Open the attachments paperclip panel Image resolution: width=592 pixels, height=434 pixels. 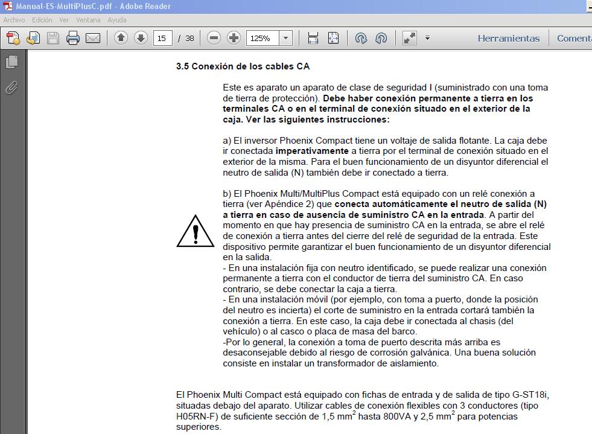(x=11, y=88)
